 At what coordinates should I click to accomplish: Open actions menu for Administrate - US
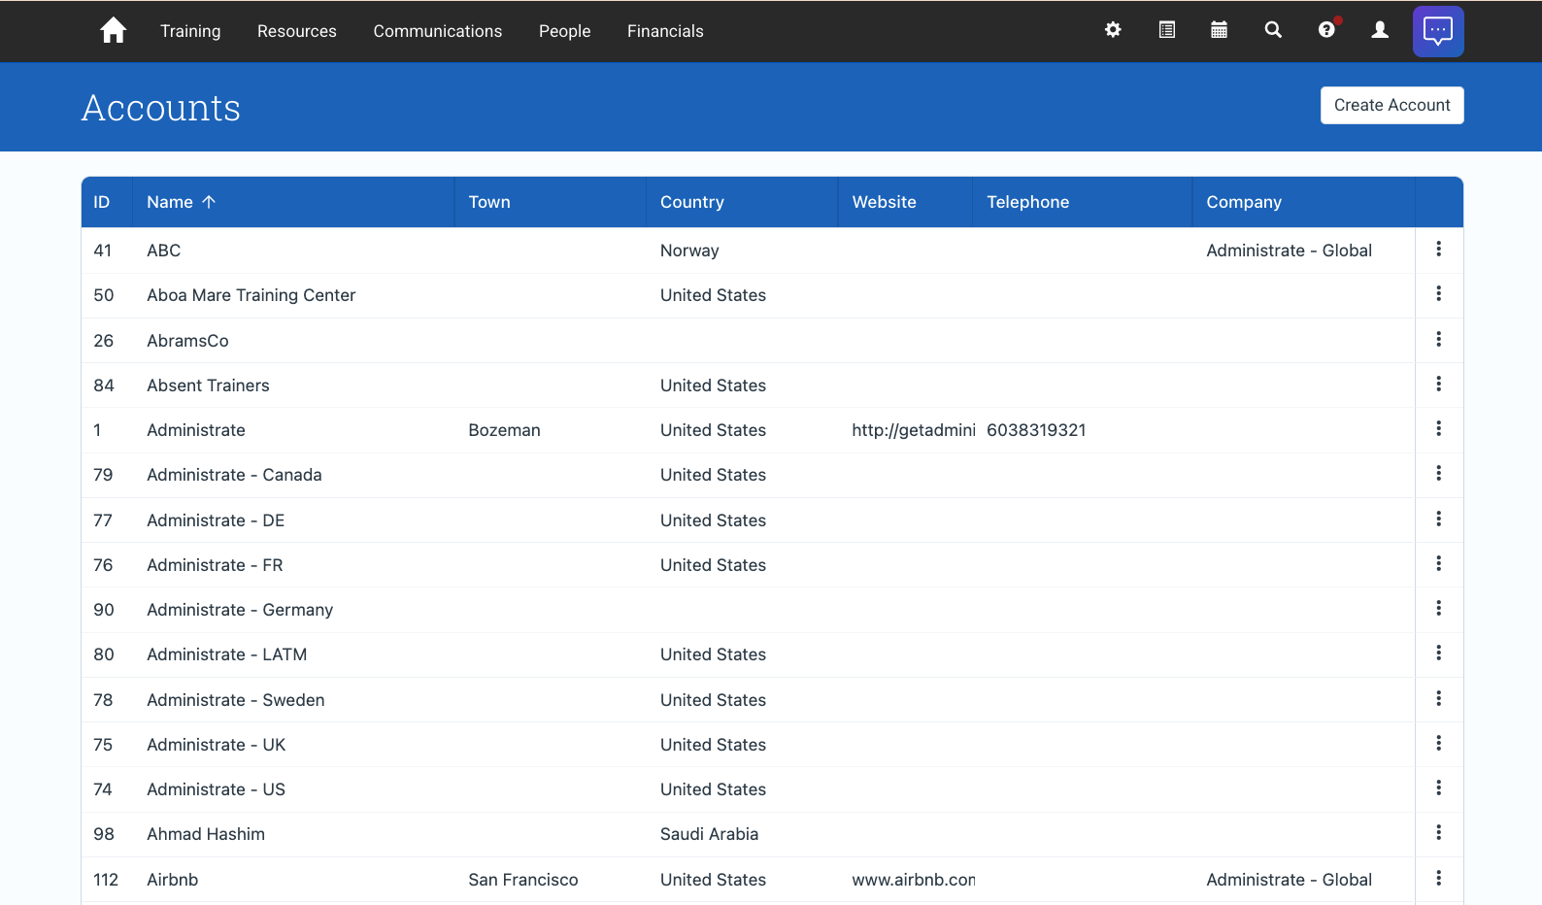(1438, 788)
